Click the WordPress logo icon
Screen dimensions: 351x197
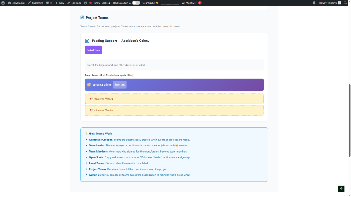click(x=3, y=3)
